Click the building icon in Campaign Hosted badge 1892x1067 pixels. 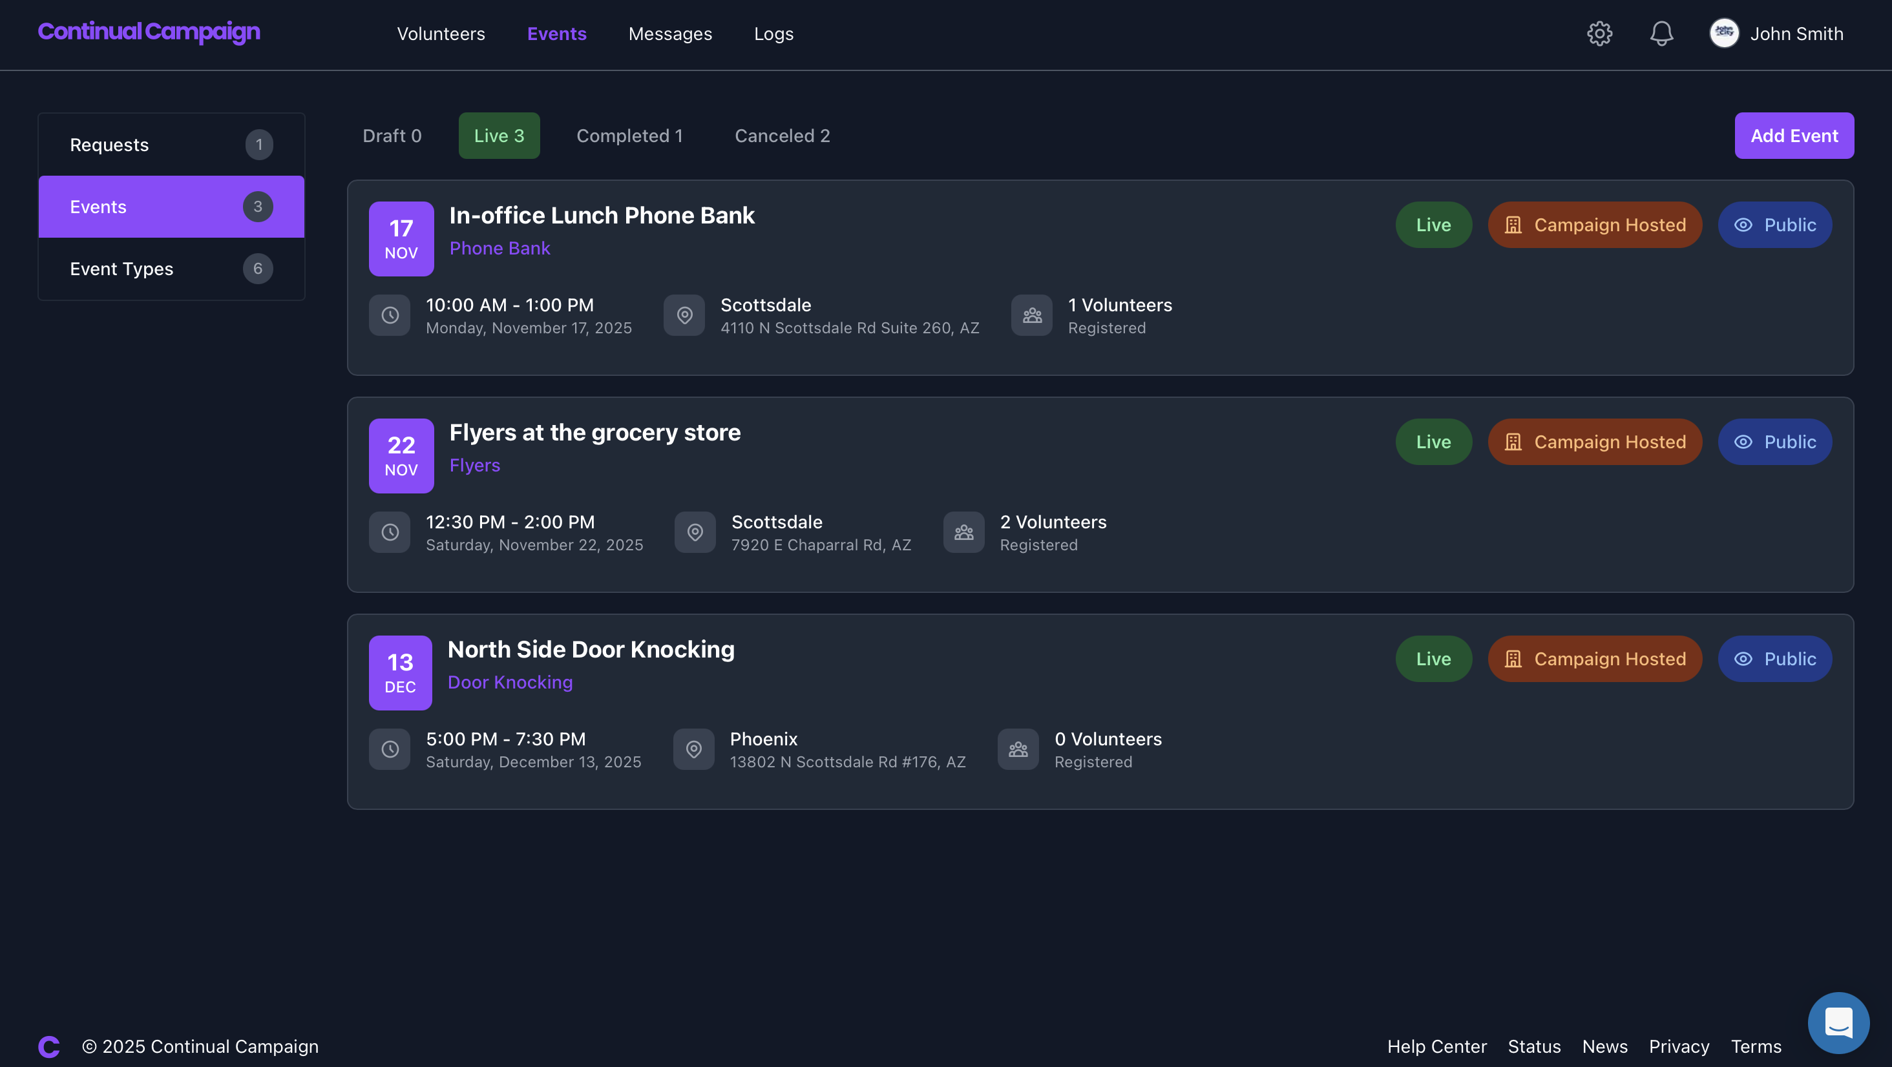click(1513, 225)
